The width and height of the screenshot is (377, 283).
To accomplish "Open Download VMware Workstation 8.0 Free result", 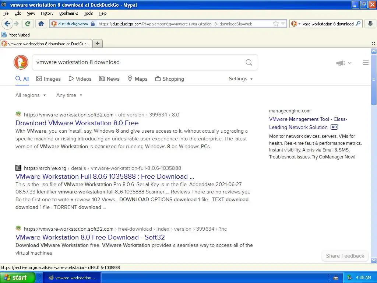I will click(77, 123).
